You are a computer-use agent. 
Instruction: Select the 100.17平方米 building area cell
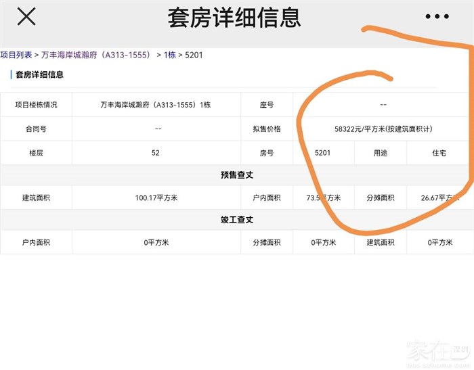(156, 198)
